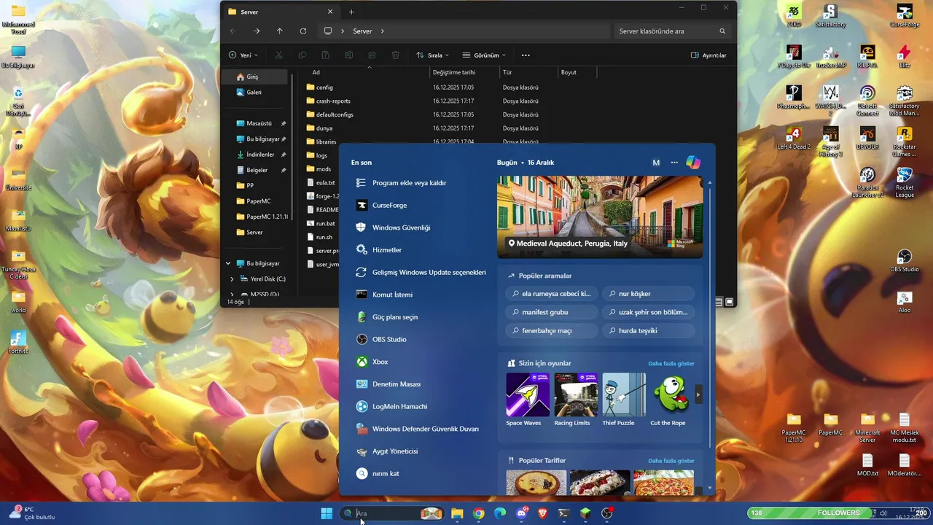The height and width of the screenshot is (525, 933).
Task: Click Daha fazla göster beside Sizin için oyunlar
Action: (x=671, y=363)
